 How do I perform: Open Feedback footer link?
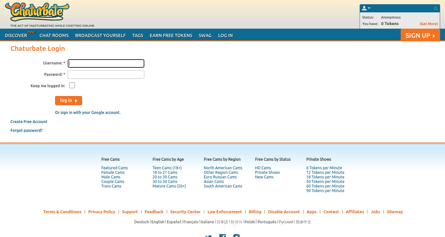[x=154, y=212]
